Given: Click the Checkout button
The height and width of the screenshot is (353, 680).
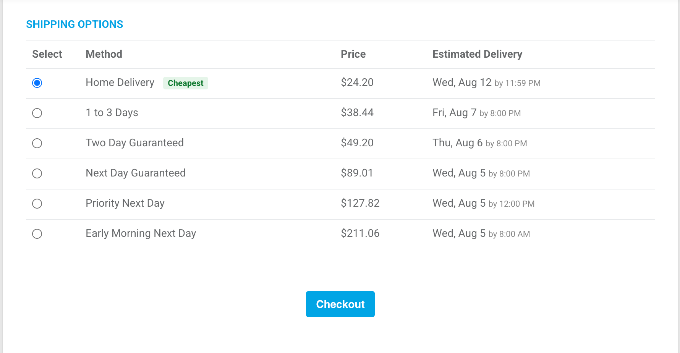Looking at the screenshot, I should [340, 304].
